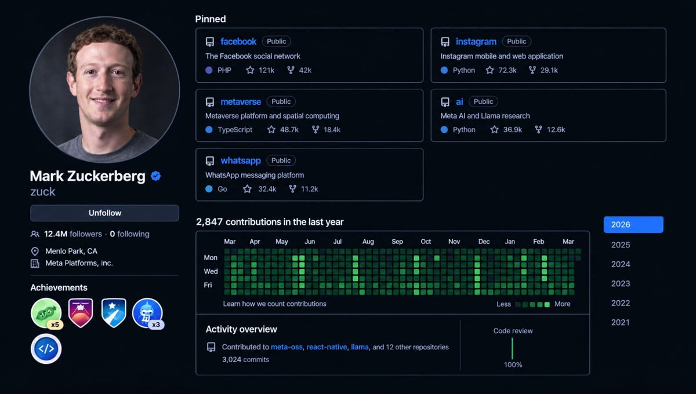Open the 'Meta Platforms, Inc.' organization text
The image size is (696, 394).
point(79,263)
